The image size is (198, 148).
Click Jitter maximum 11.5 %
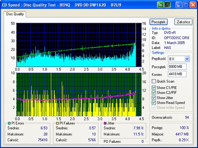pyautogui.click(x=138, y=134)
